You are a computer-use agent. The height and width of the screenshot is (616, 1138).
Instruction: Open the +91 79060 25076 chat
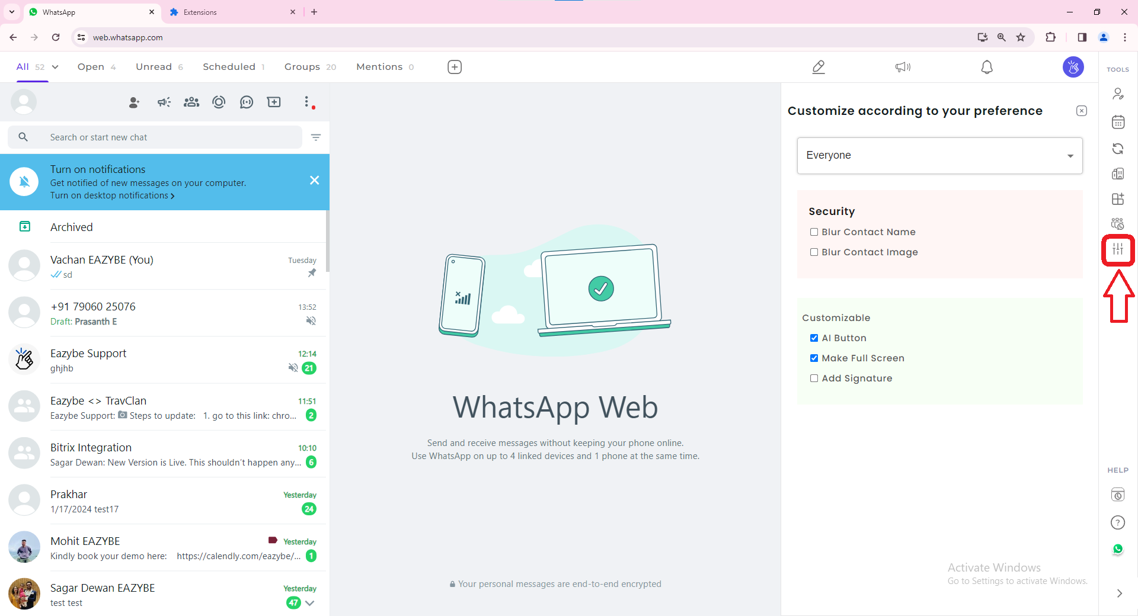click(163, 313)
